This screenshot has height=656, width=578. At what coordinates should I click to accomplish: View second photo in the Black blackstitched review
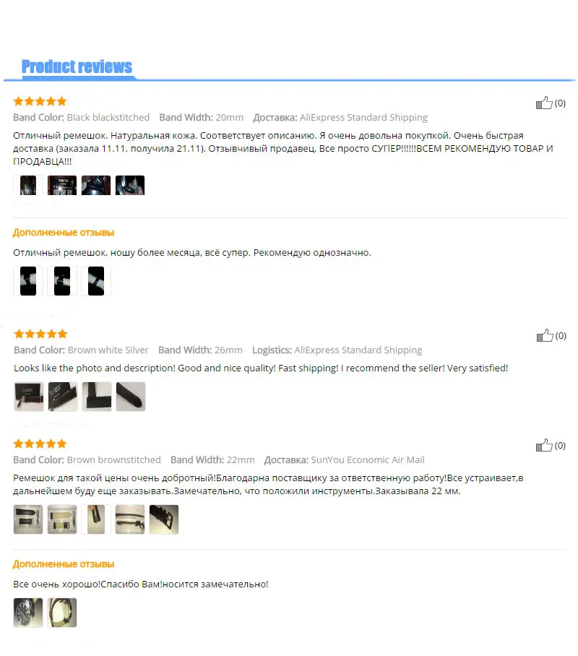pyautogui.click(x=62, y=186)
